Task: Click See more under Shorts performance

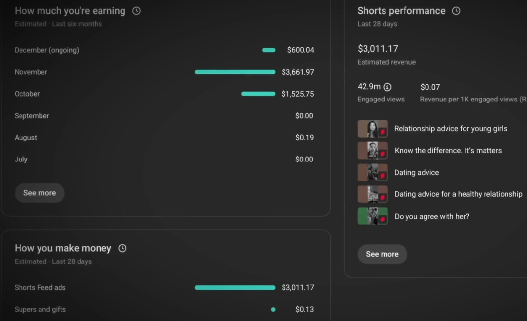Action: pos(382,254)
